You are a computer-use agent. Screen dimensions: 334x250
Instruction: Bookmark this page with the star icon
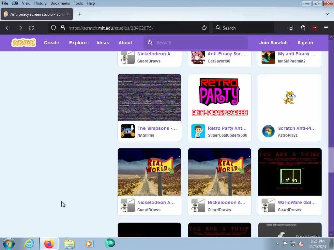[204, 28]
